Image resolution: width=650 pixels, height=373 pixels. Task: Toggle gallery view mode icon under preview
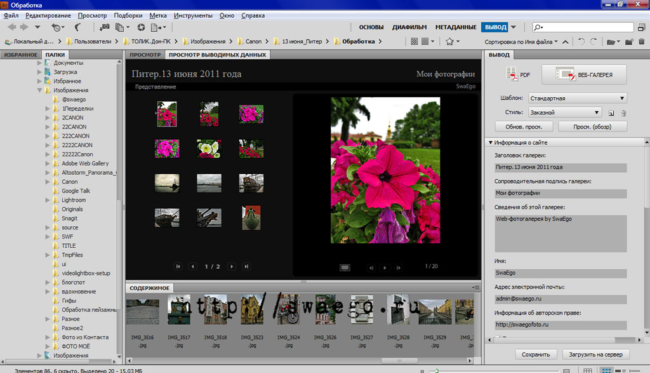pyautogui.click(x=345, y=268)
